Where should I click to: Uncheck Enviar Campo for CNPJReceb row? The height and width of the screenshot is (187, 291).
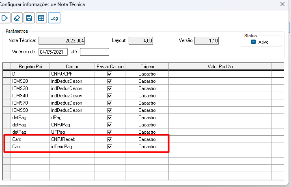click(109, 139)
